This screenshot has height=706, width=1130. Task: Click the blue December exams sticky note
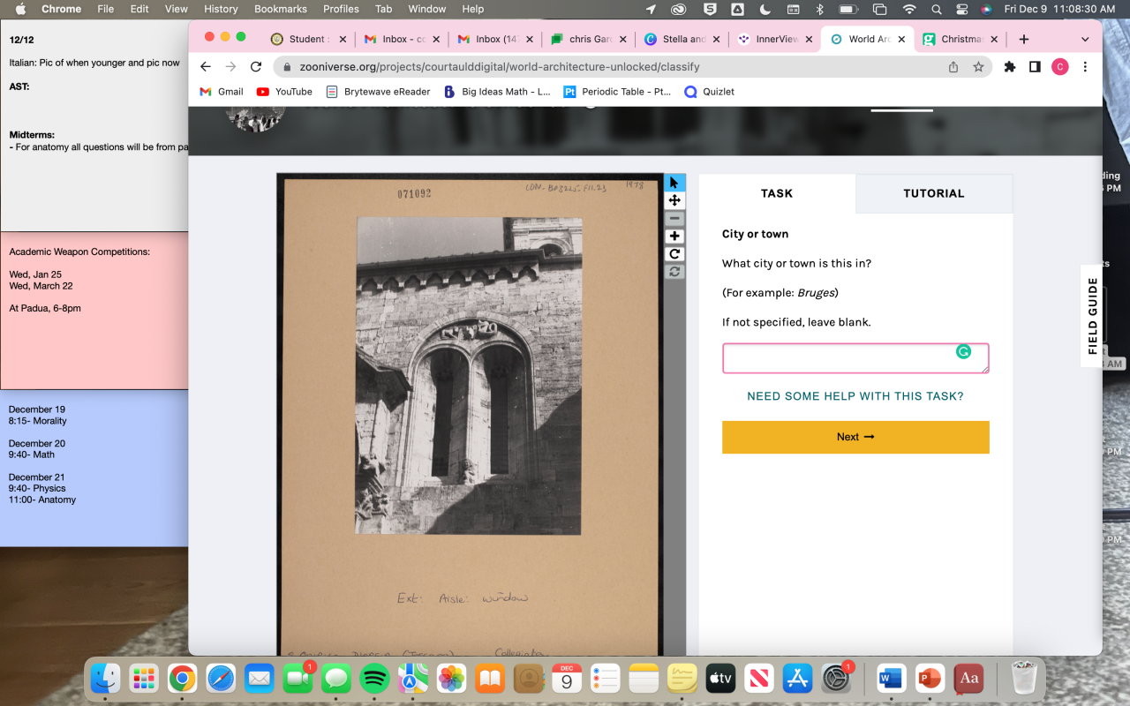click(x=94, y=468)
